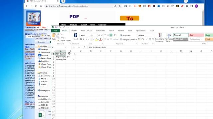Click the yellow fill color bucket
Viewport: 213px width, 119px height.
pyautogui.click(x=96, y=39)
